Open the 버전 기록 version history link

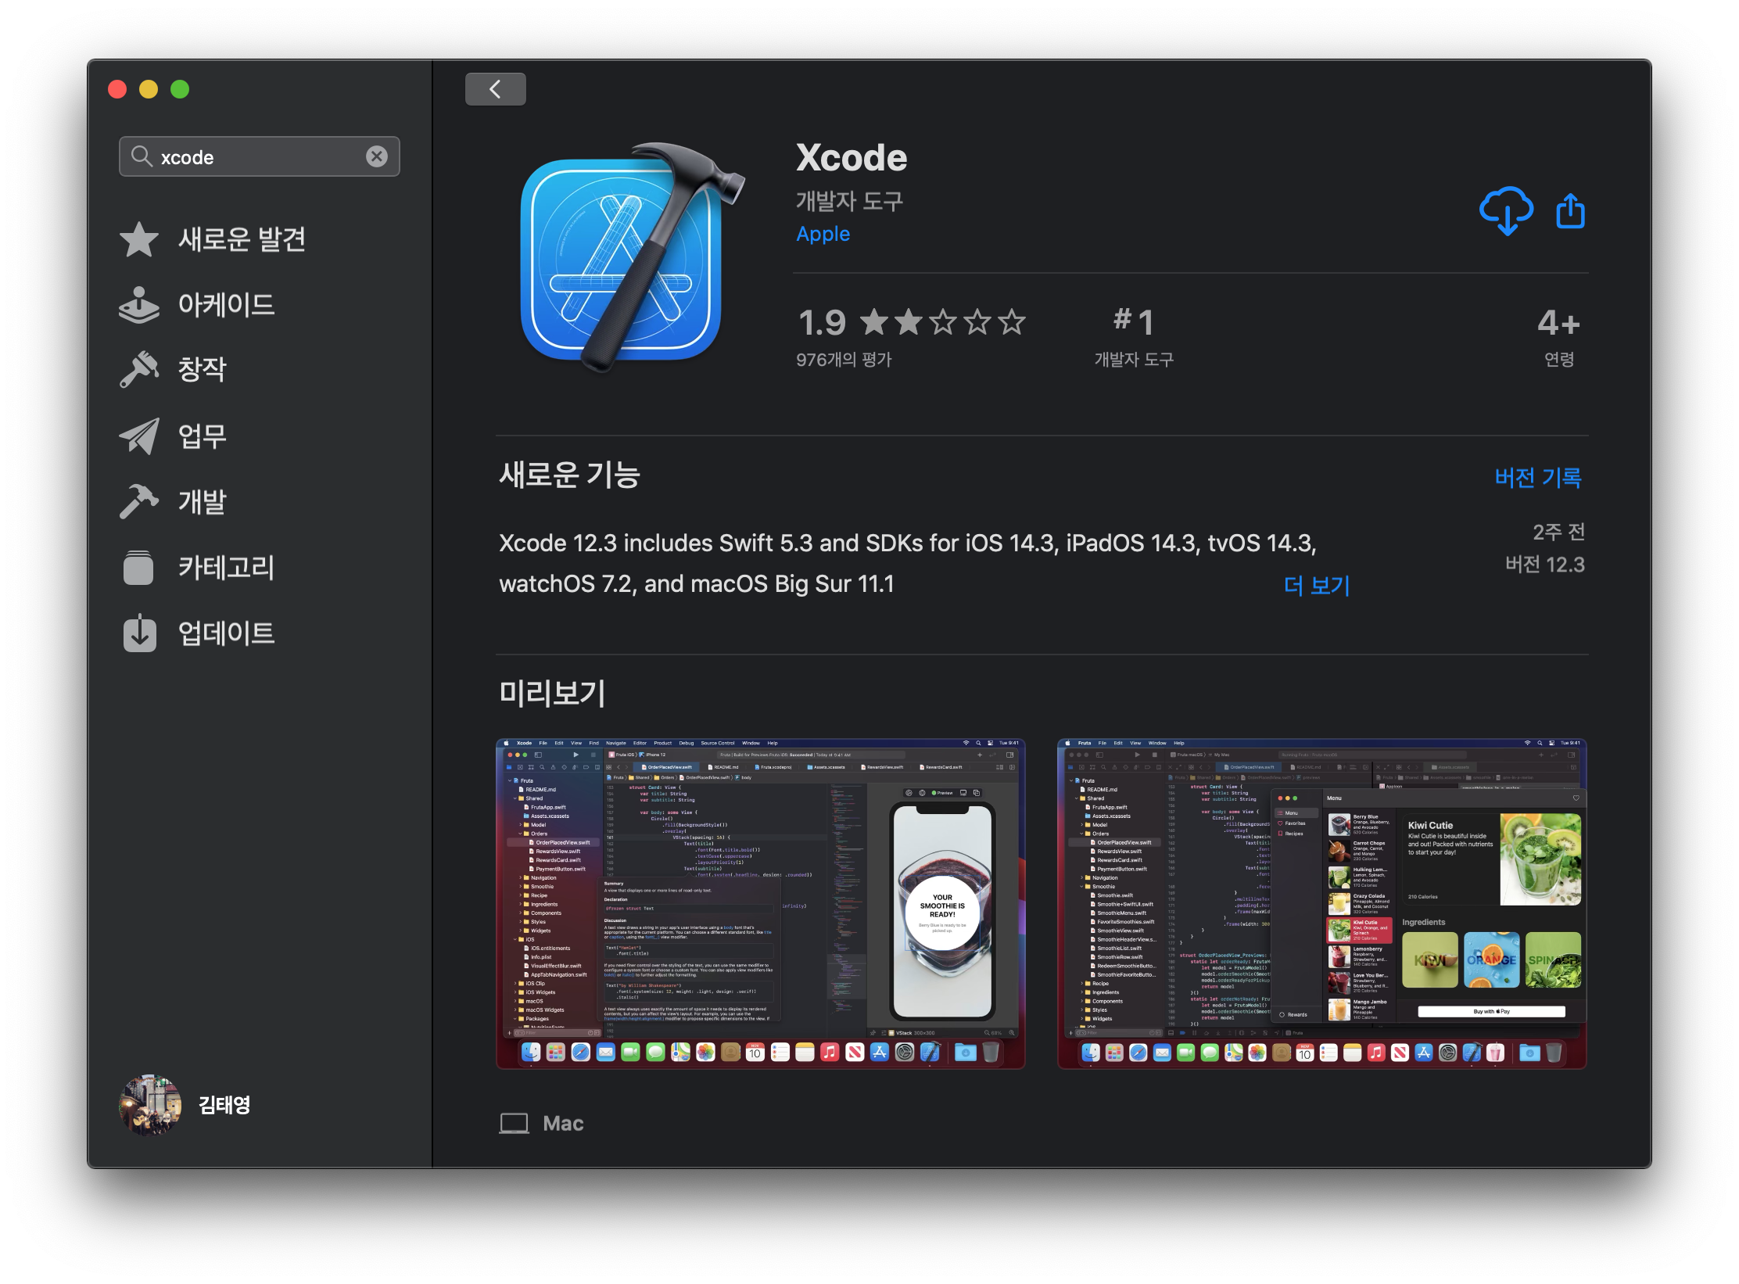tap(1537, 477)
